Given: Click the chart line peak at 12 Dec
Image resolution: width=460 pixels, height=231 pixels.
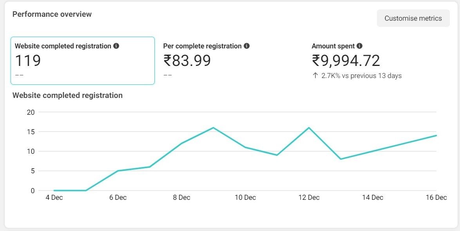Looking at the screenshot, I should pos(309,128).
